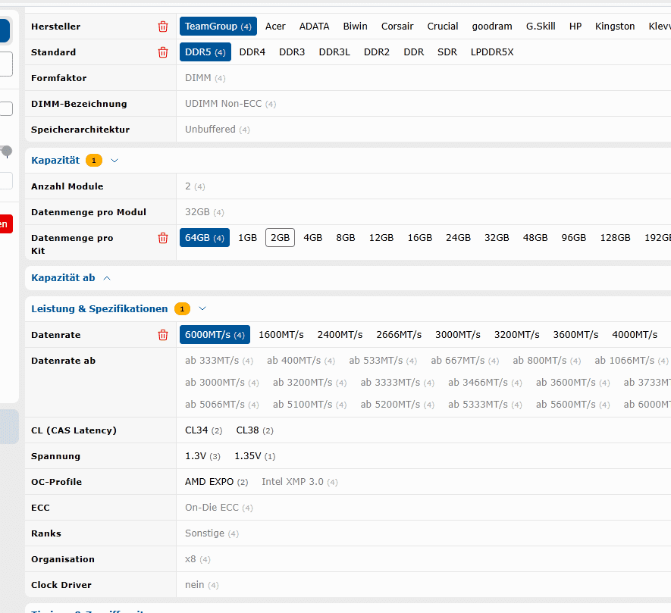
Task: Select the plain DDR standard option
Action: (413, 52)
